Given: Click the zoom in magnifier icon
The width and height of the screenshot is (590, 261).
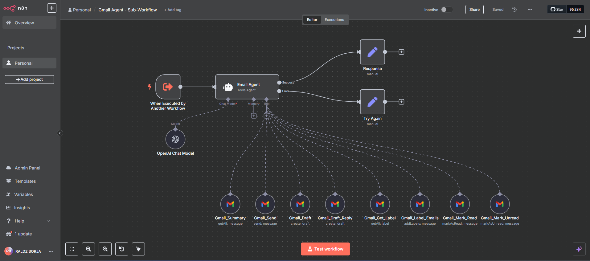Looking at the screenshot, I should coord(88,249).
